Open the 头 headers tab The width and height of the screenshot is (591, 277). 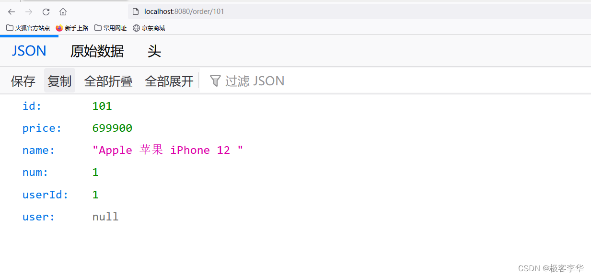pyautogui.click(x=154, y=51)
